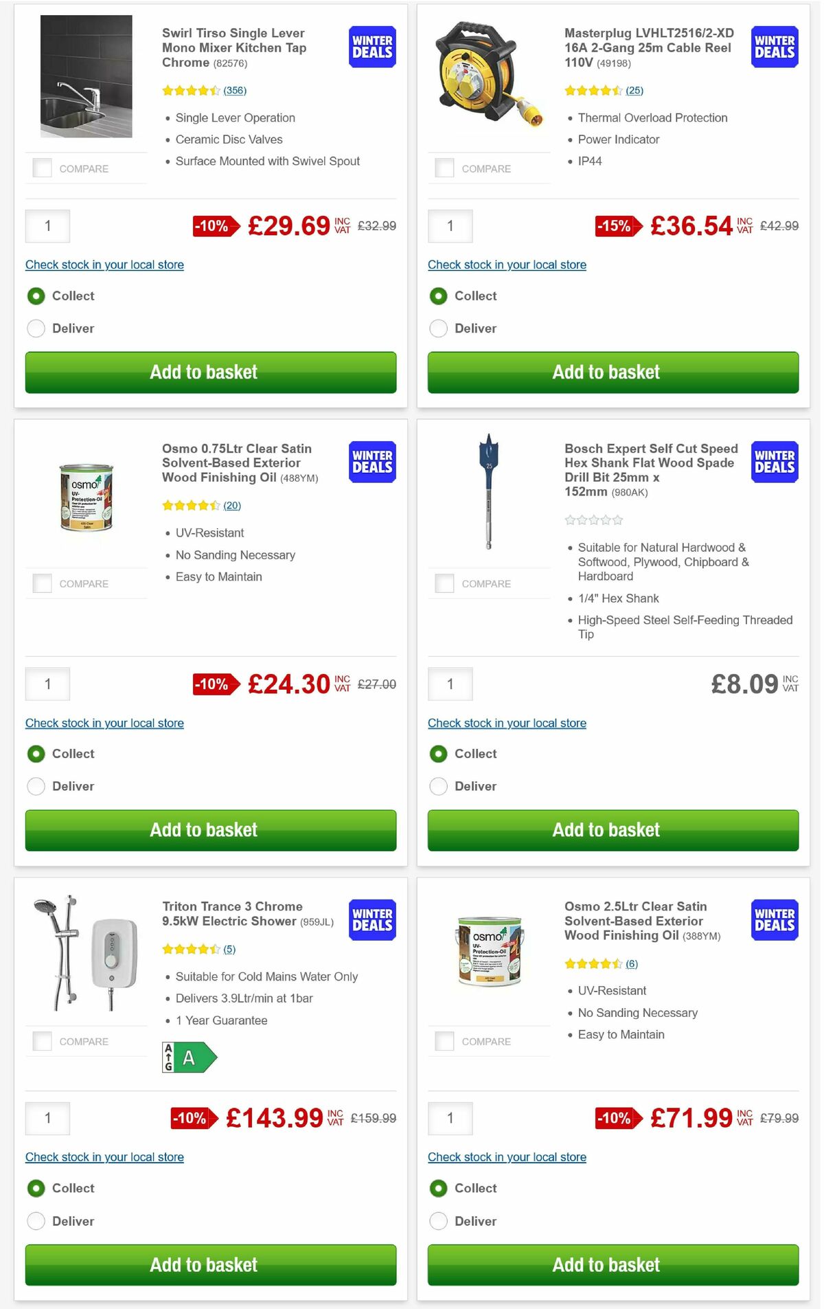Screen dimensions: 824x1309
Task: Select Collect for the Osmo 2.5Ltr oil
Action: point(438,1188)
